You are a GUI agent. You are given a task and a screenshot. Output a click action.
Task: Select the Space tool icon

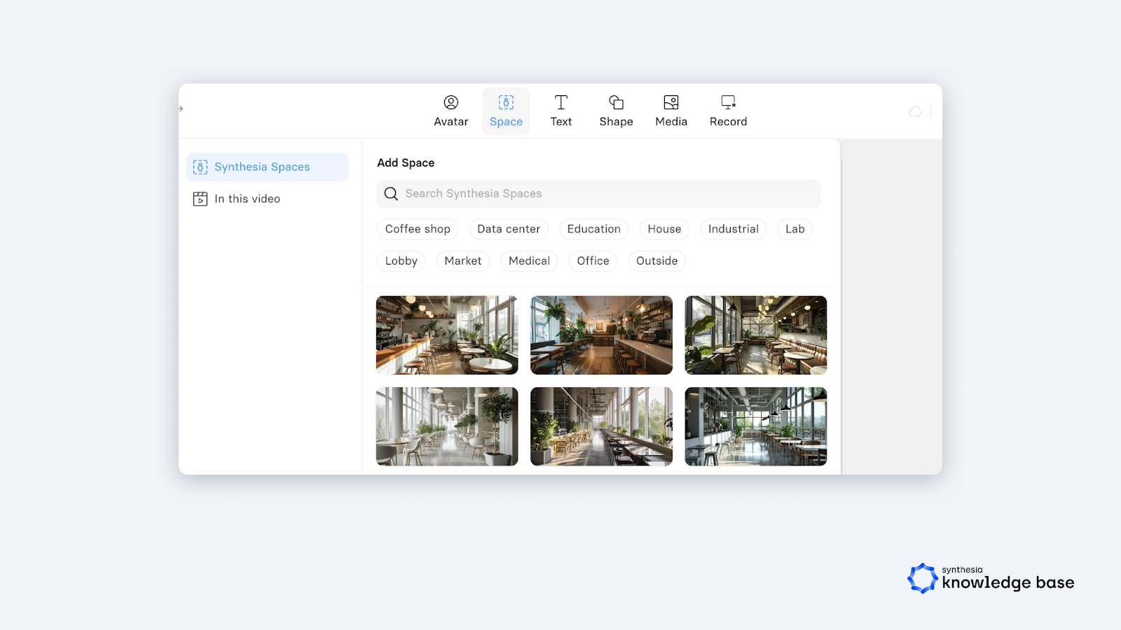point(506,103)
